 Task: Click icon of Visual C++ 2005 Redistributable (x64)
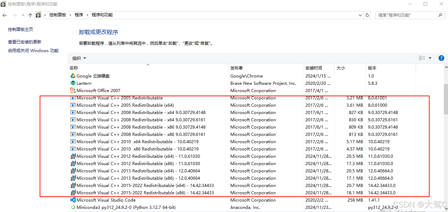[x=73, y=105]
